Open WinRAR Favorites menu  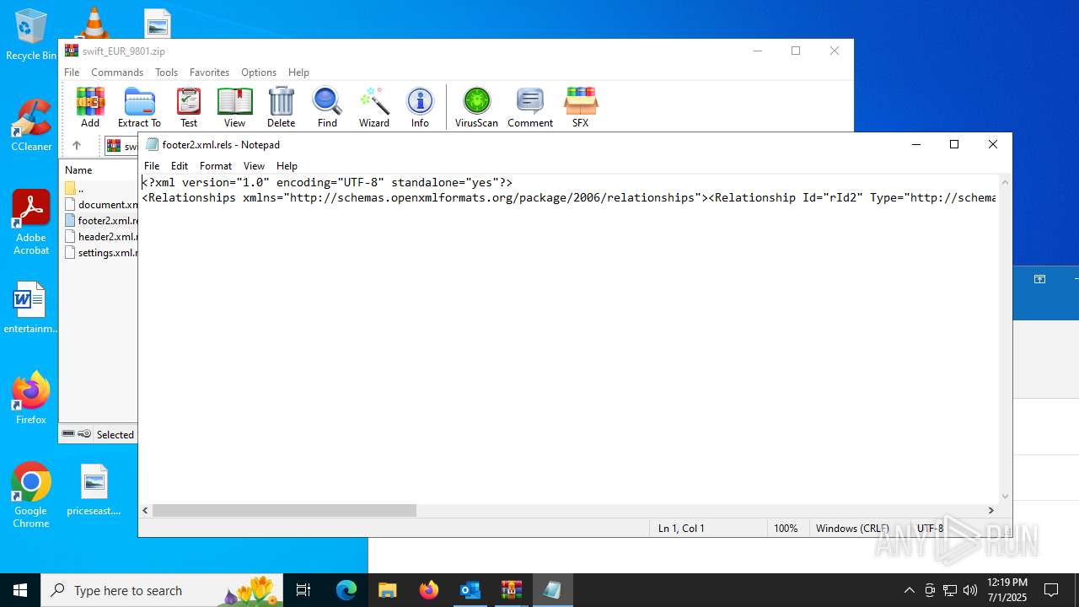pos(209,73)
